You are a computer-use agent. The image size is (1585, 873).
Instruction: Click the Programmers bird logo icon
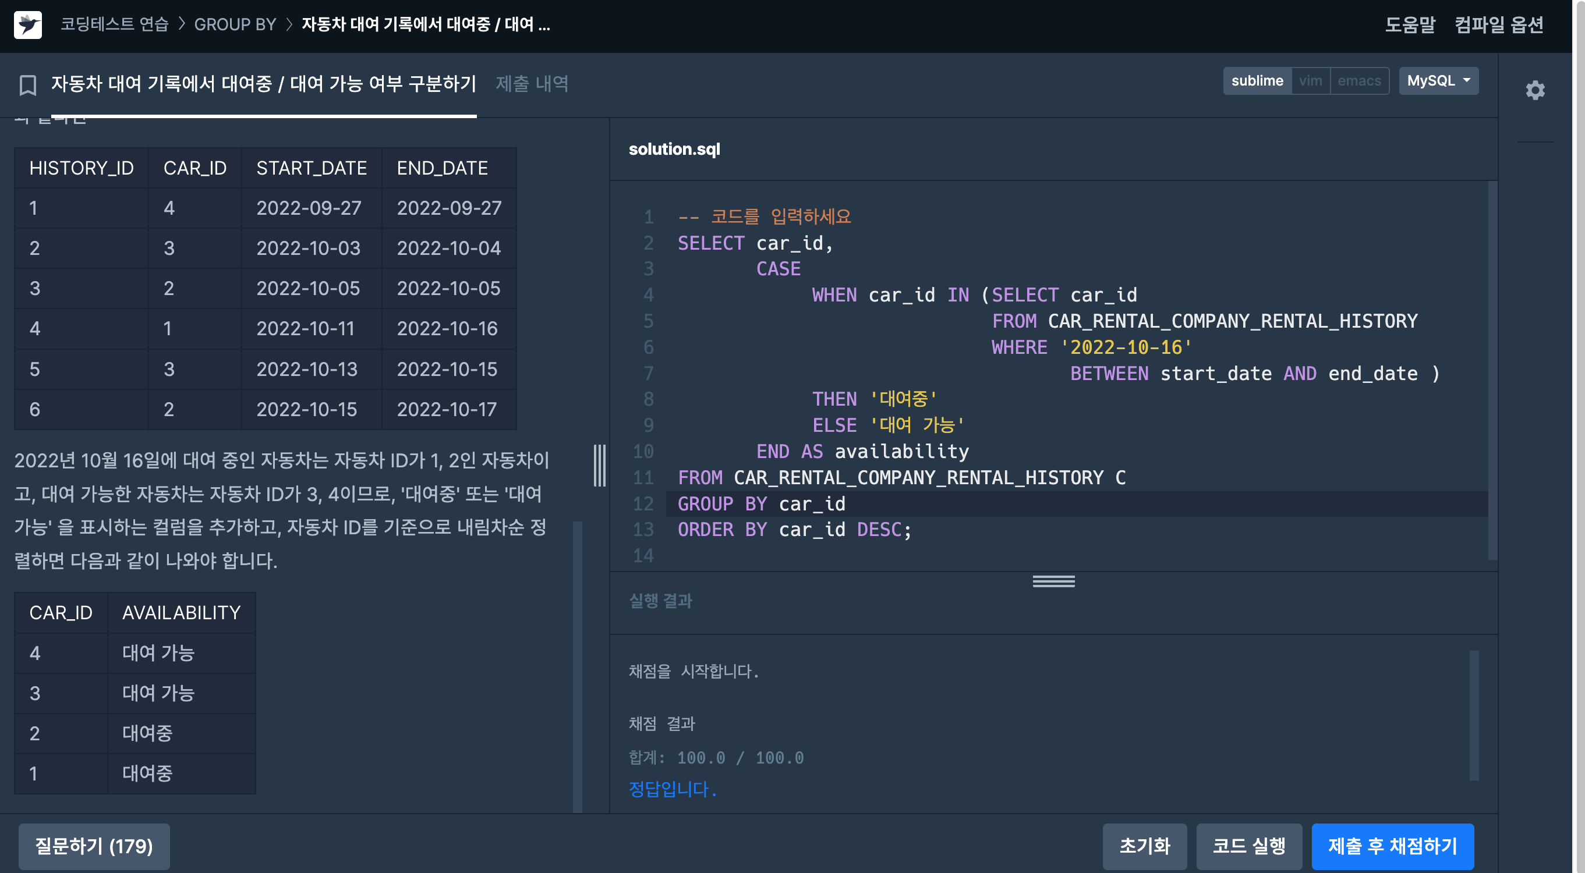28,24
